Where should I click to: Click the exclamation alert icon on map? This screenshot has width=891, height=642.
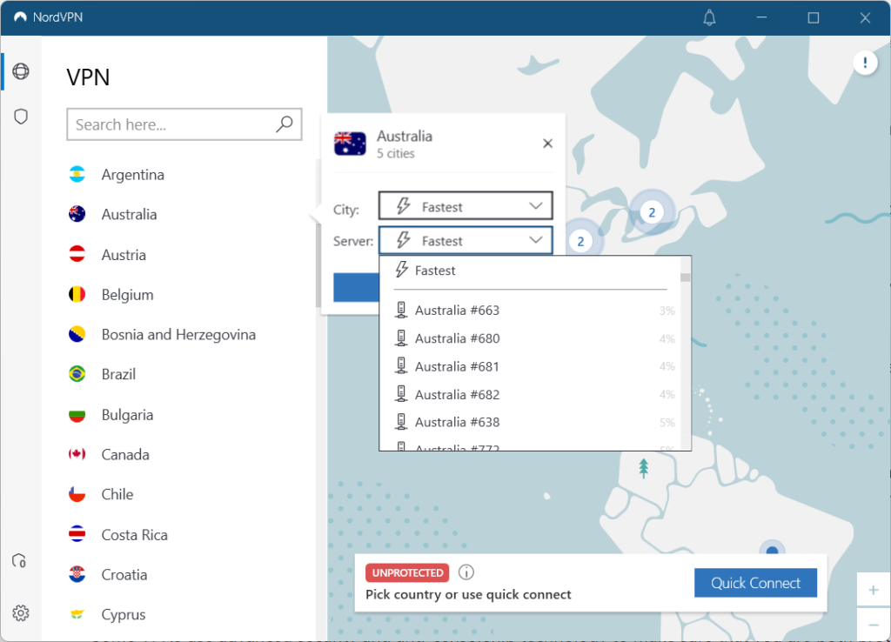865,62
